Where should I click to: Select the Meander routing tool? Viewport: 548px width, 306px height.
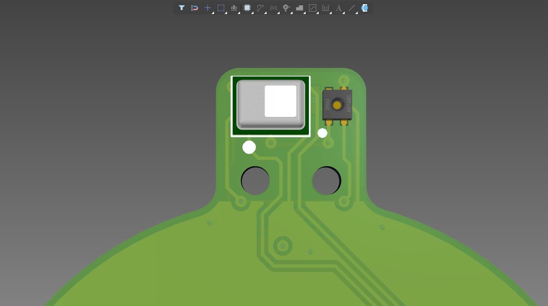273,7
